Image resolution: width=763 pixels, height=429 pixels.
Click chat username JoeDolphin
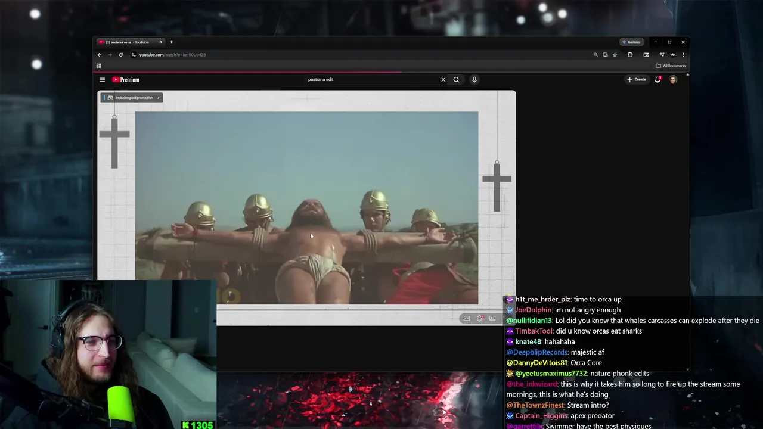[533, 310]
